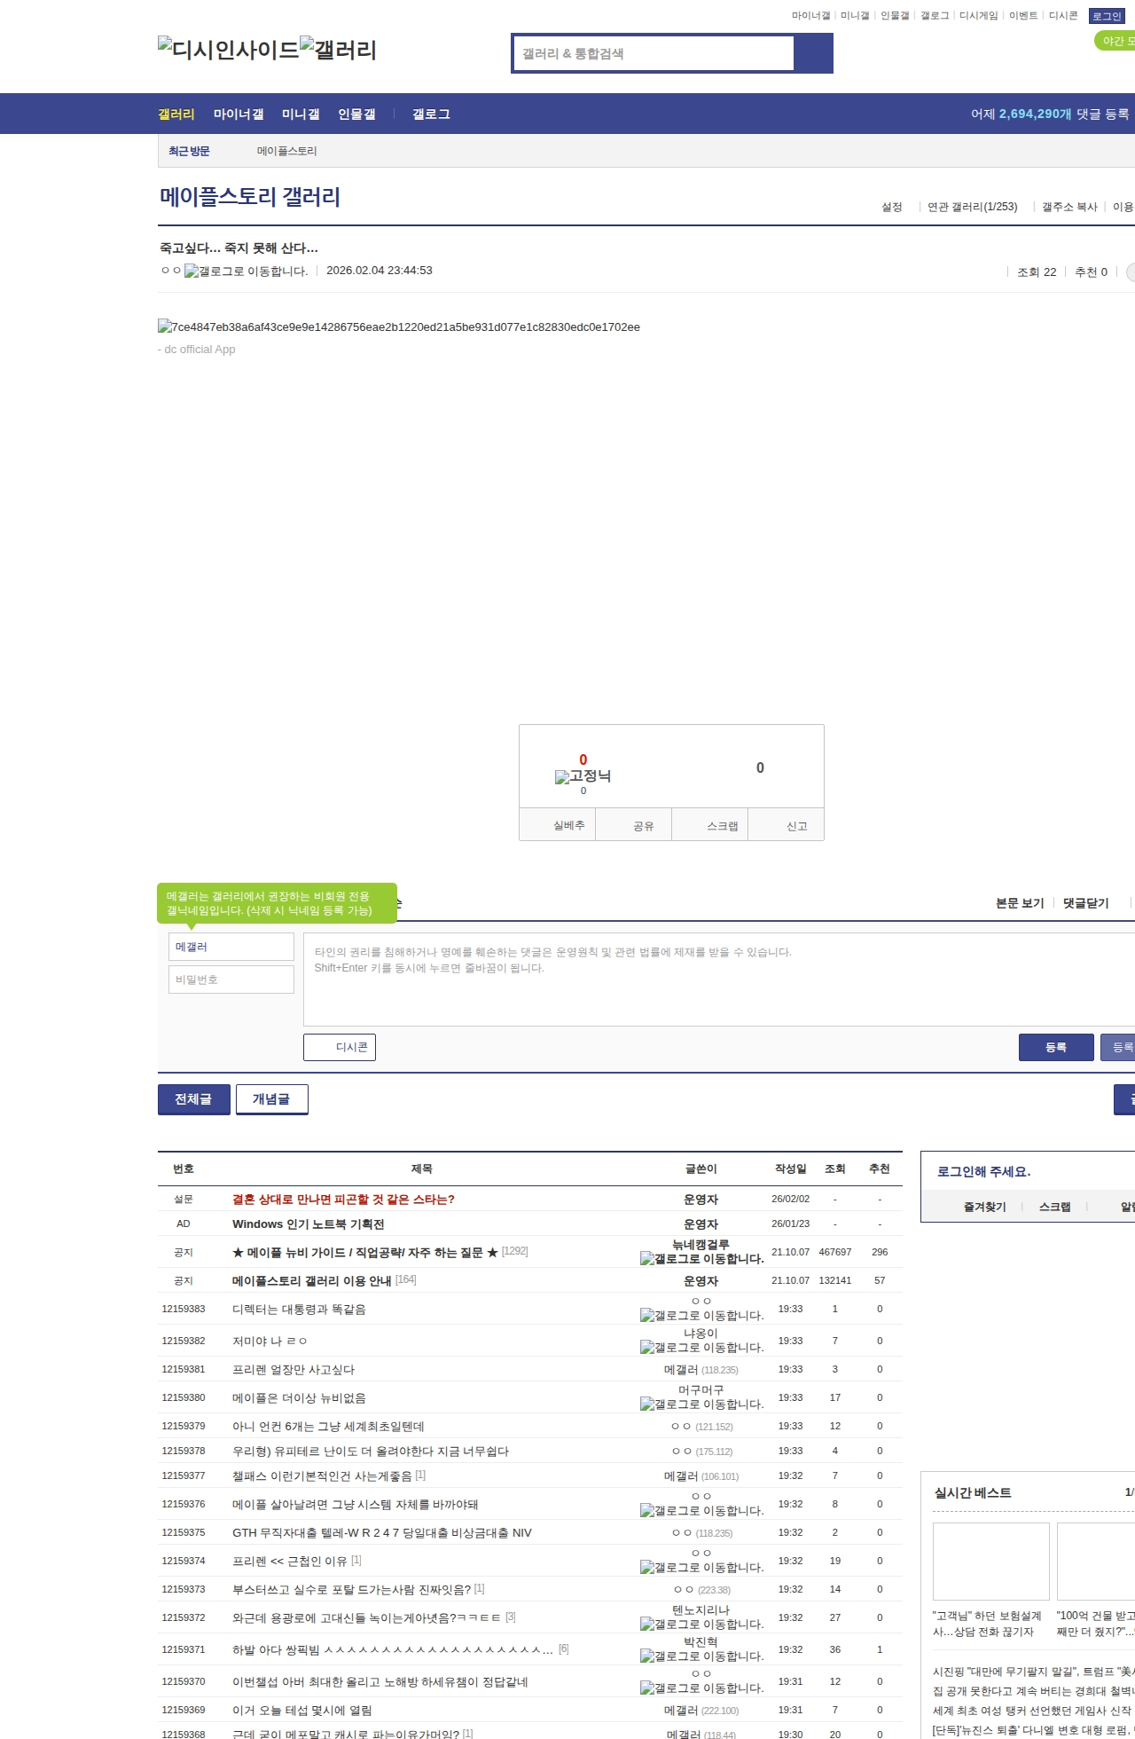
Task: Click 스크랩 in the login sidebar
Action: point(1054,1207)
